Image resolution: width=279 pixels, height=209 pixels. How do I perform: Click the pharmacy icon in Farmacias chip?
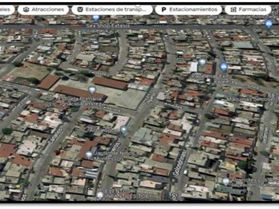[233, 10]
